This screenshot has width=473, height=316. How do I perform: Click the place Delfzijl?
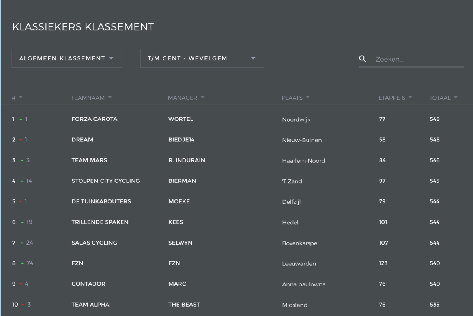point(292,202)
